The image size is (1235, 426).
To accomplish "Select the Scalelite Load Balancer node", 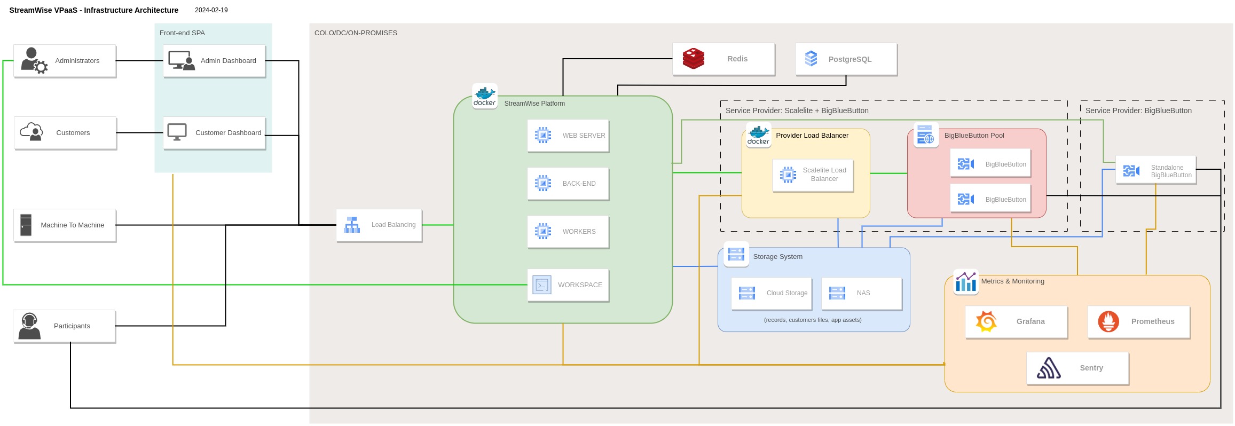I will click(813, 175).
